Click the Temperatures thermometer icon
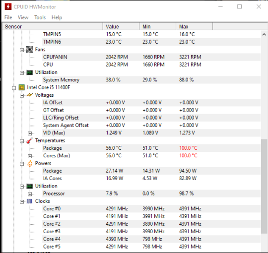The height and width of the screenshot is (253, 268). (x=30, y=140)
